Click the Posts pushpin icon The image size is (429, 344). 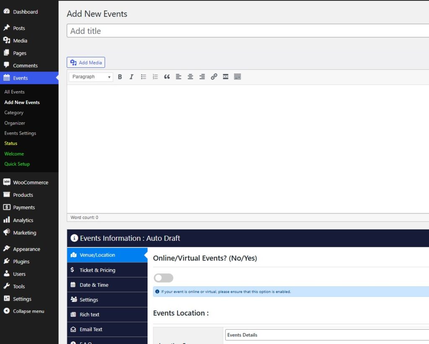[7, 28]
